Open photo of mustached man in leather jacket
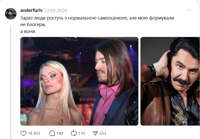The height and width of the screenshot is (139, 200). [170, 81]
